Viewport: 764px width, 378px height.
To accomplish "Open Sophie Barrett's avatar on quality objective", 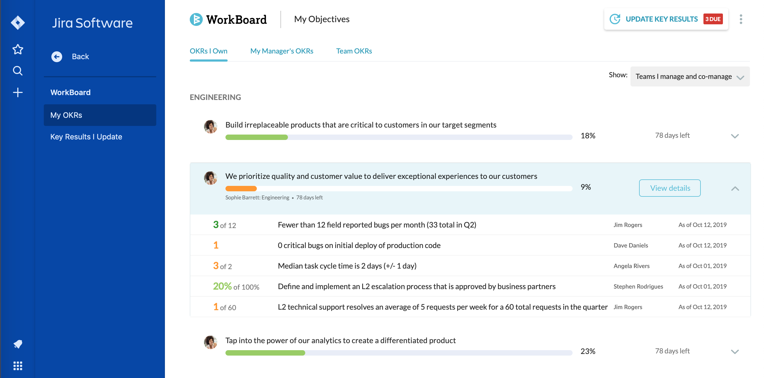I will [x=210, y=178].
